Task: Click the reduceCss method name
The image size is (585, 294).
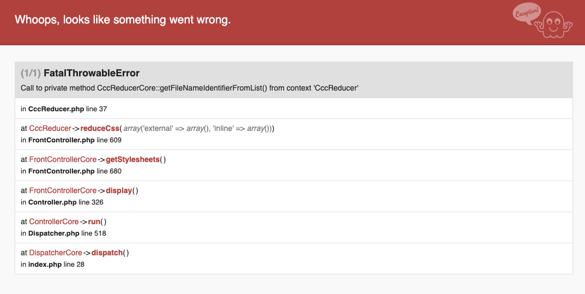Action: coord(100,128)
